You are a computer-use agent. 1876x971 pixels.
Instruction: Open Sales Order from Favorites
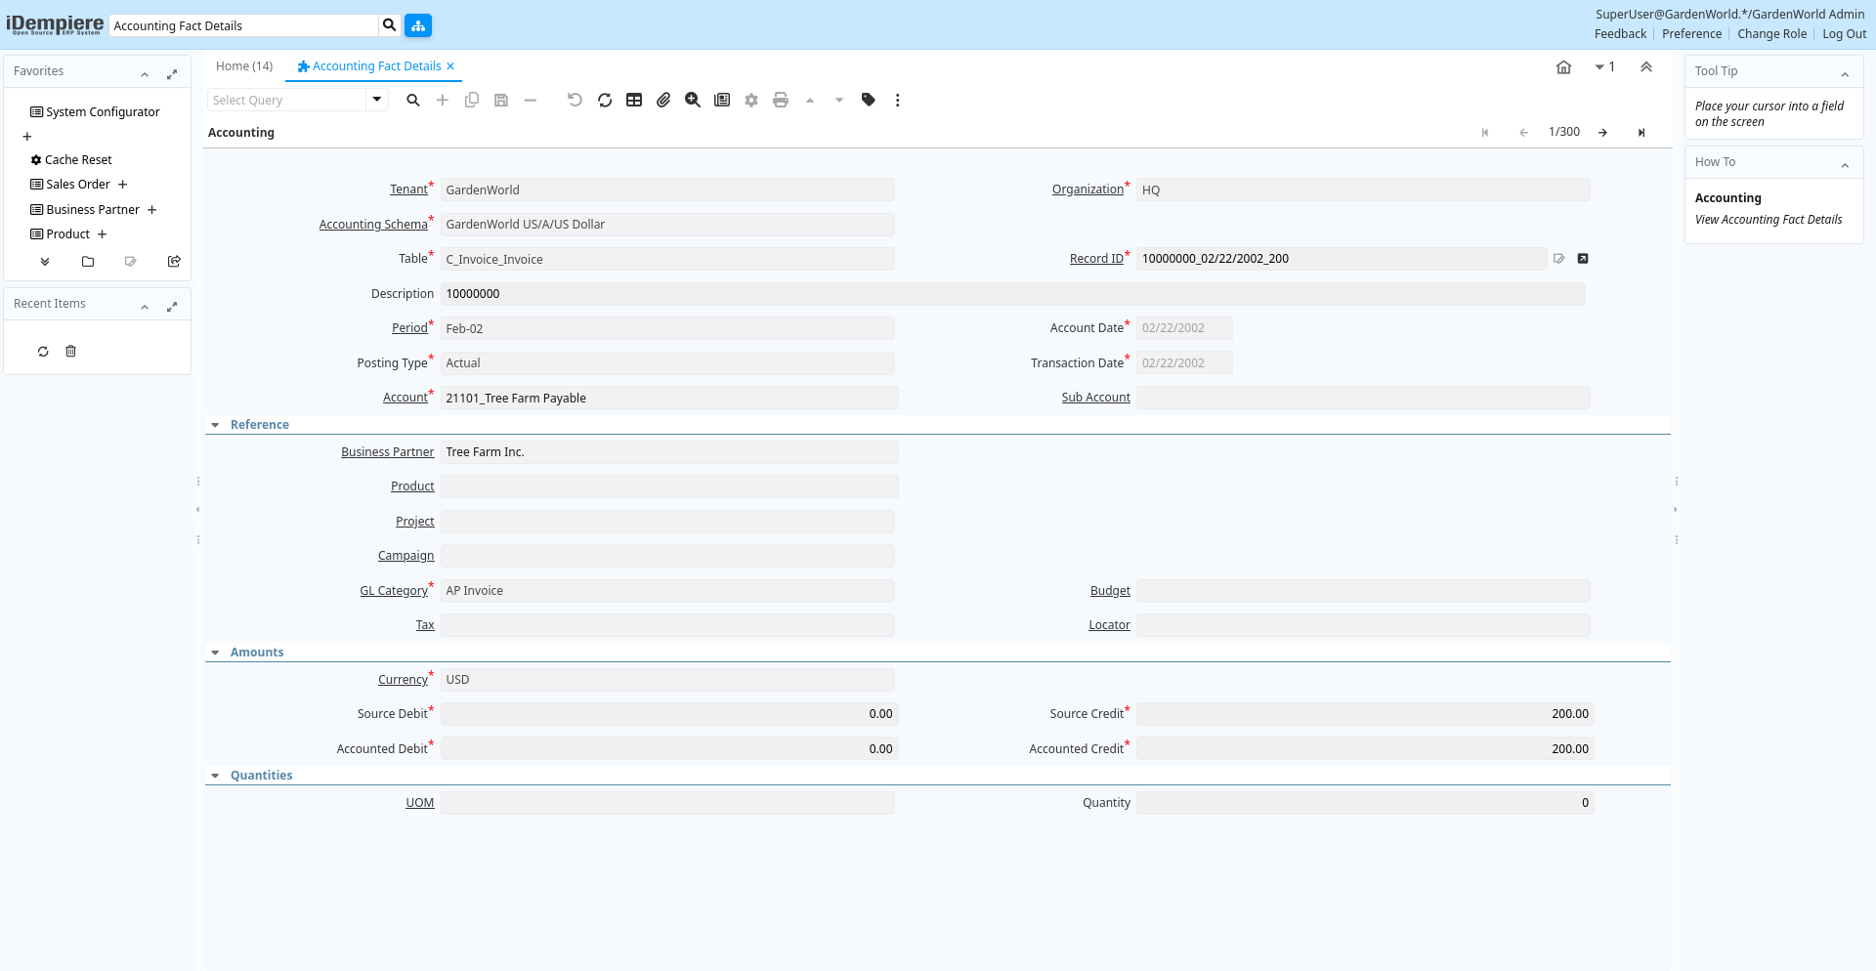pyautogui.click(x=78, y=185)
